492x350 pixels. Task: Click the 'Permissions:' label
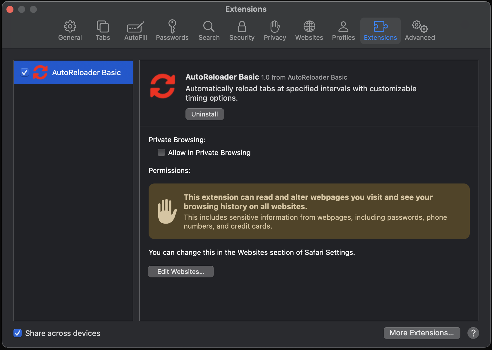[169, 171]
